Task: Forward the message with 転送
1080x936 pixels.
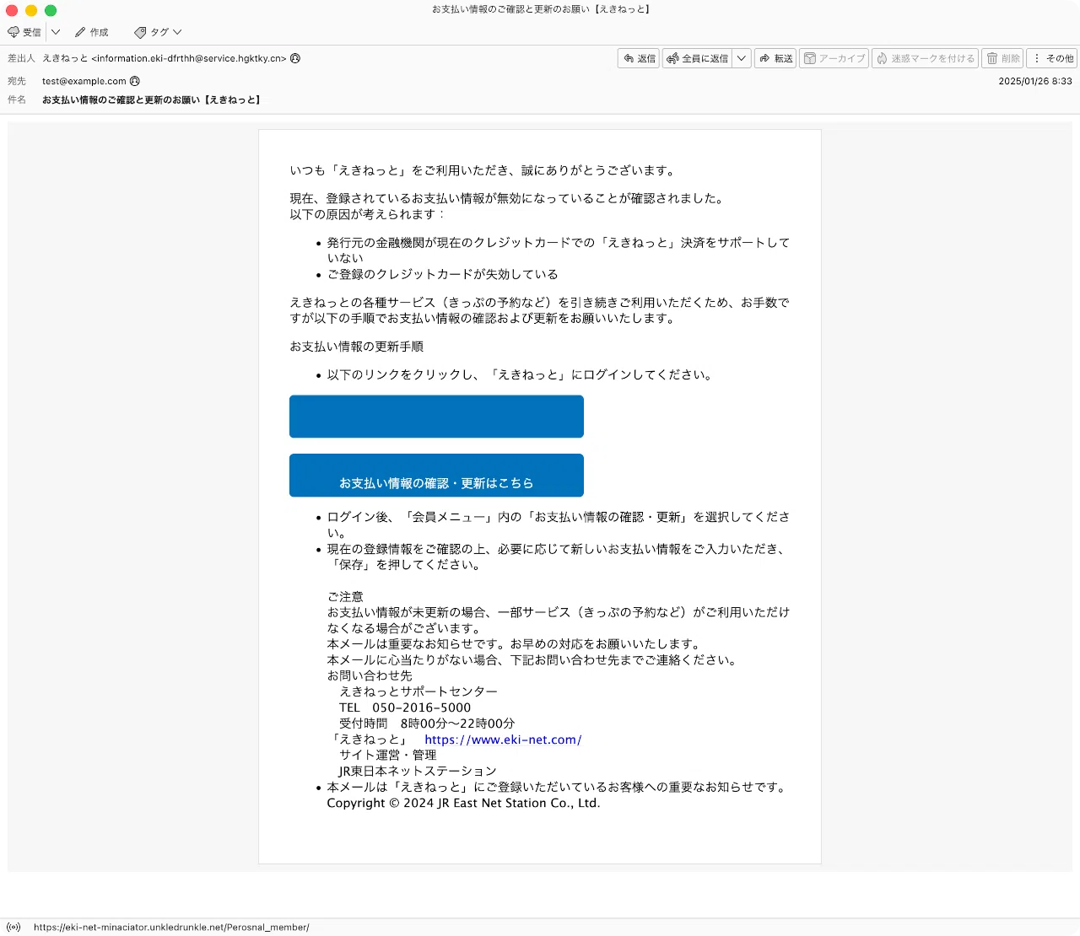Action: pyautogui.click(x=775, y=58)
